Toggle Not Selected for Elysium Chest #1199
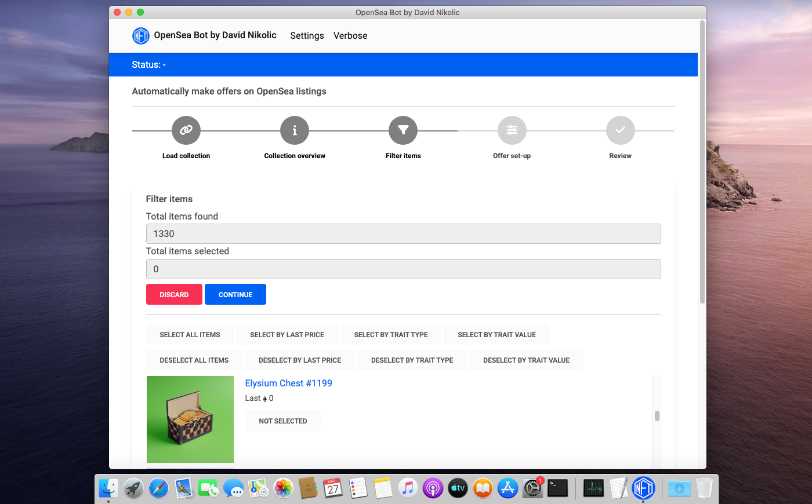 point(283,421)
